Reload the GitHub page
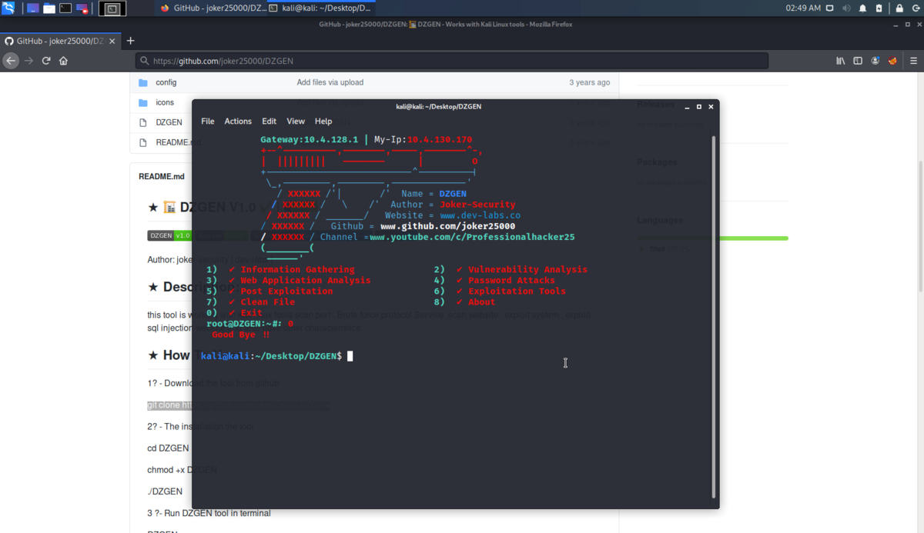 (x=46, y=61)
